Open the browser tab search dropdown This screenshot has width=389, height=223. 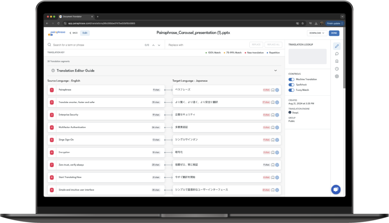(342, 17)
